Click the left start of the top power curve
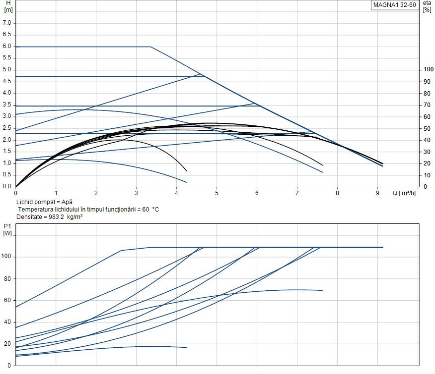Screen dimensions: 435x374 click(16, 307)
